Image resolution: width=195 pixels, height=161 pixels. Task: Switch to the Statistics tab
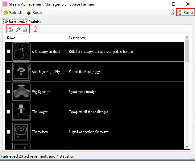click(35, 22)
